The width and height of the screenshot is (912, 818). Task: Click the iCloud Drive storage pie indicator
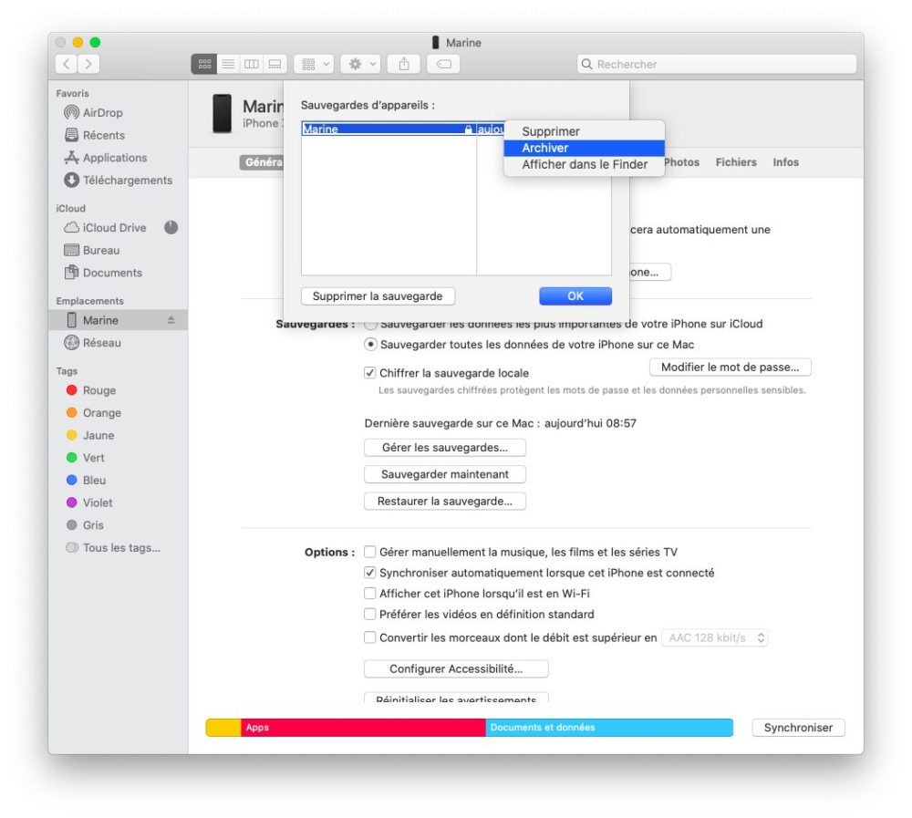pos(171,227)
